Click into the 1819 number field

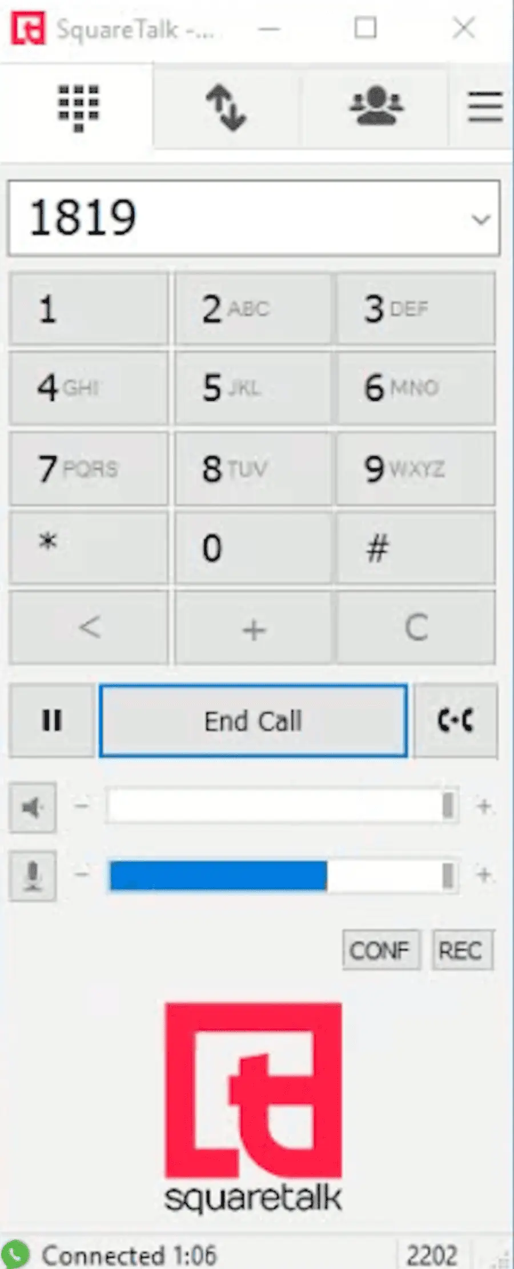(x=254, y=218)
